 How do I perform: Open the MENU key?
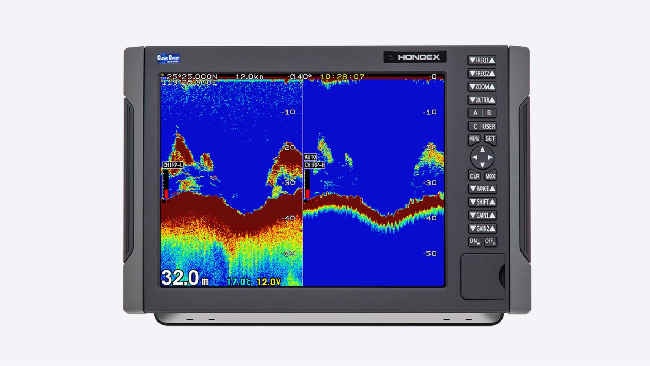click(x=474, y=139)
